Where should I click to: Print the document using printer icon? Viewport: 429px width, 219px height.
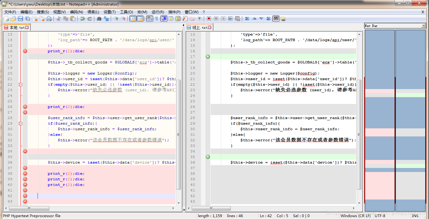49,19
